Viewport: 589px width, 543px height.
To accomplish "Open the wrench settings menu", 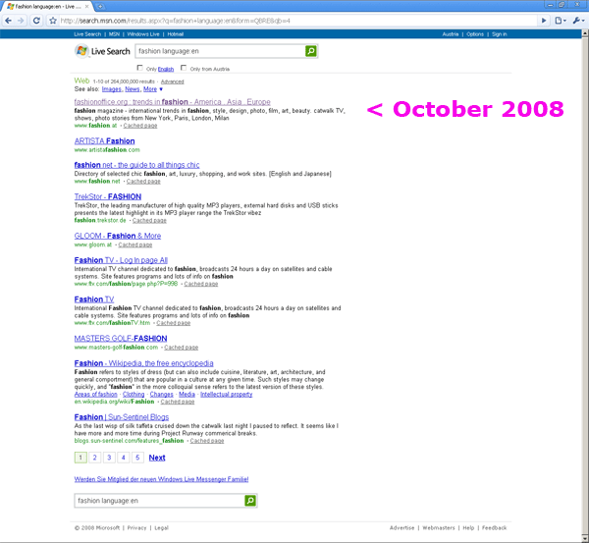I will (578, 21).
